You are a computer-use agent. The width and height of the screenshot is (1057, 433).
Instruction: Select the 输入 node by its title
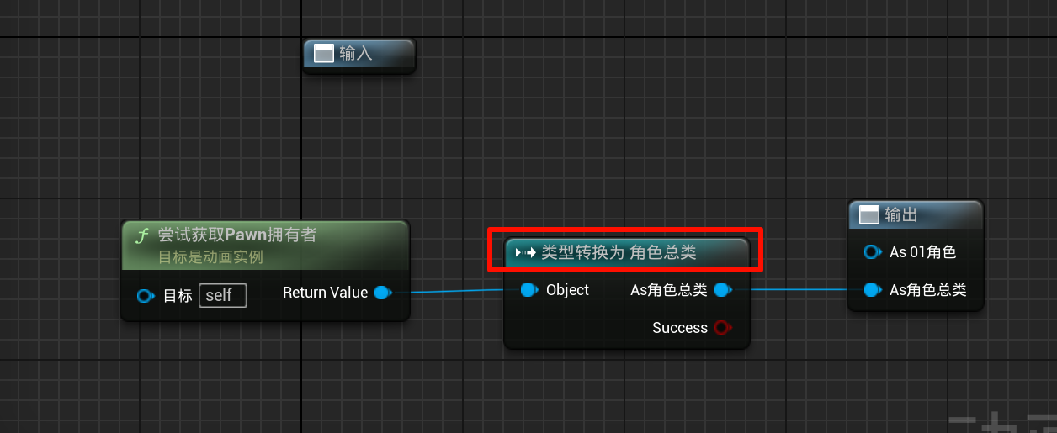pyautogui.click(x=355, y=54)
